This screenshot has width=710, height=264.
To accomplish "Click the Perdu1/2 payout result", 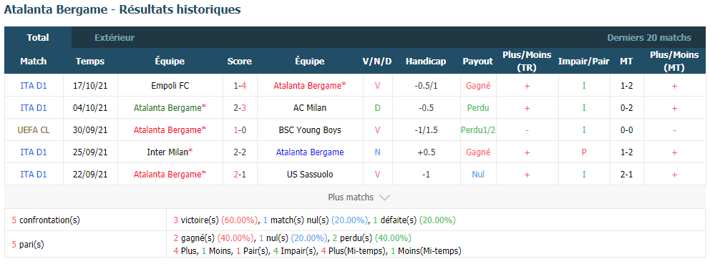I will (x=477, y=130).
